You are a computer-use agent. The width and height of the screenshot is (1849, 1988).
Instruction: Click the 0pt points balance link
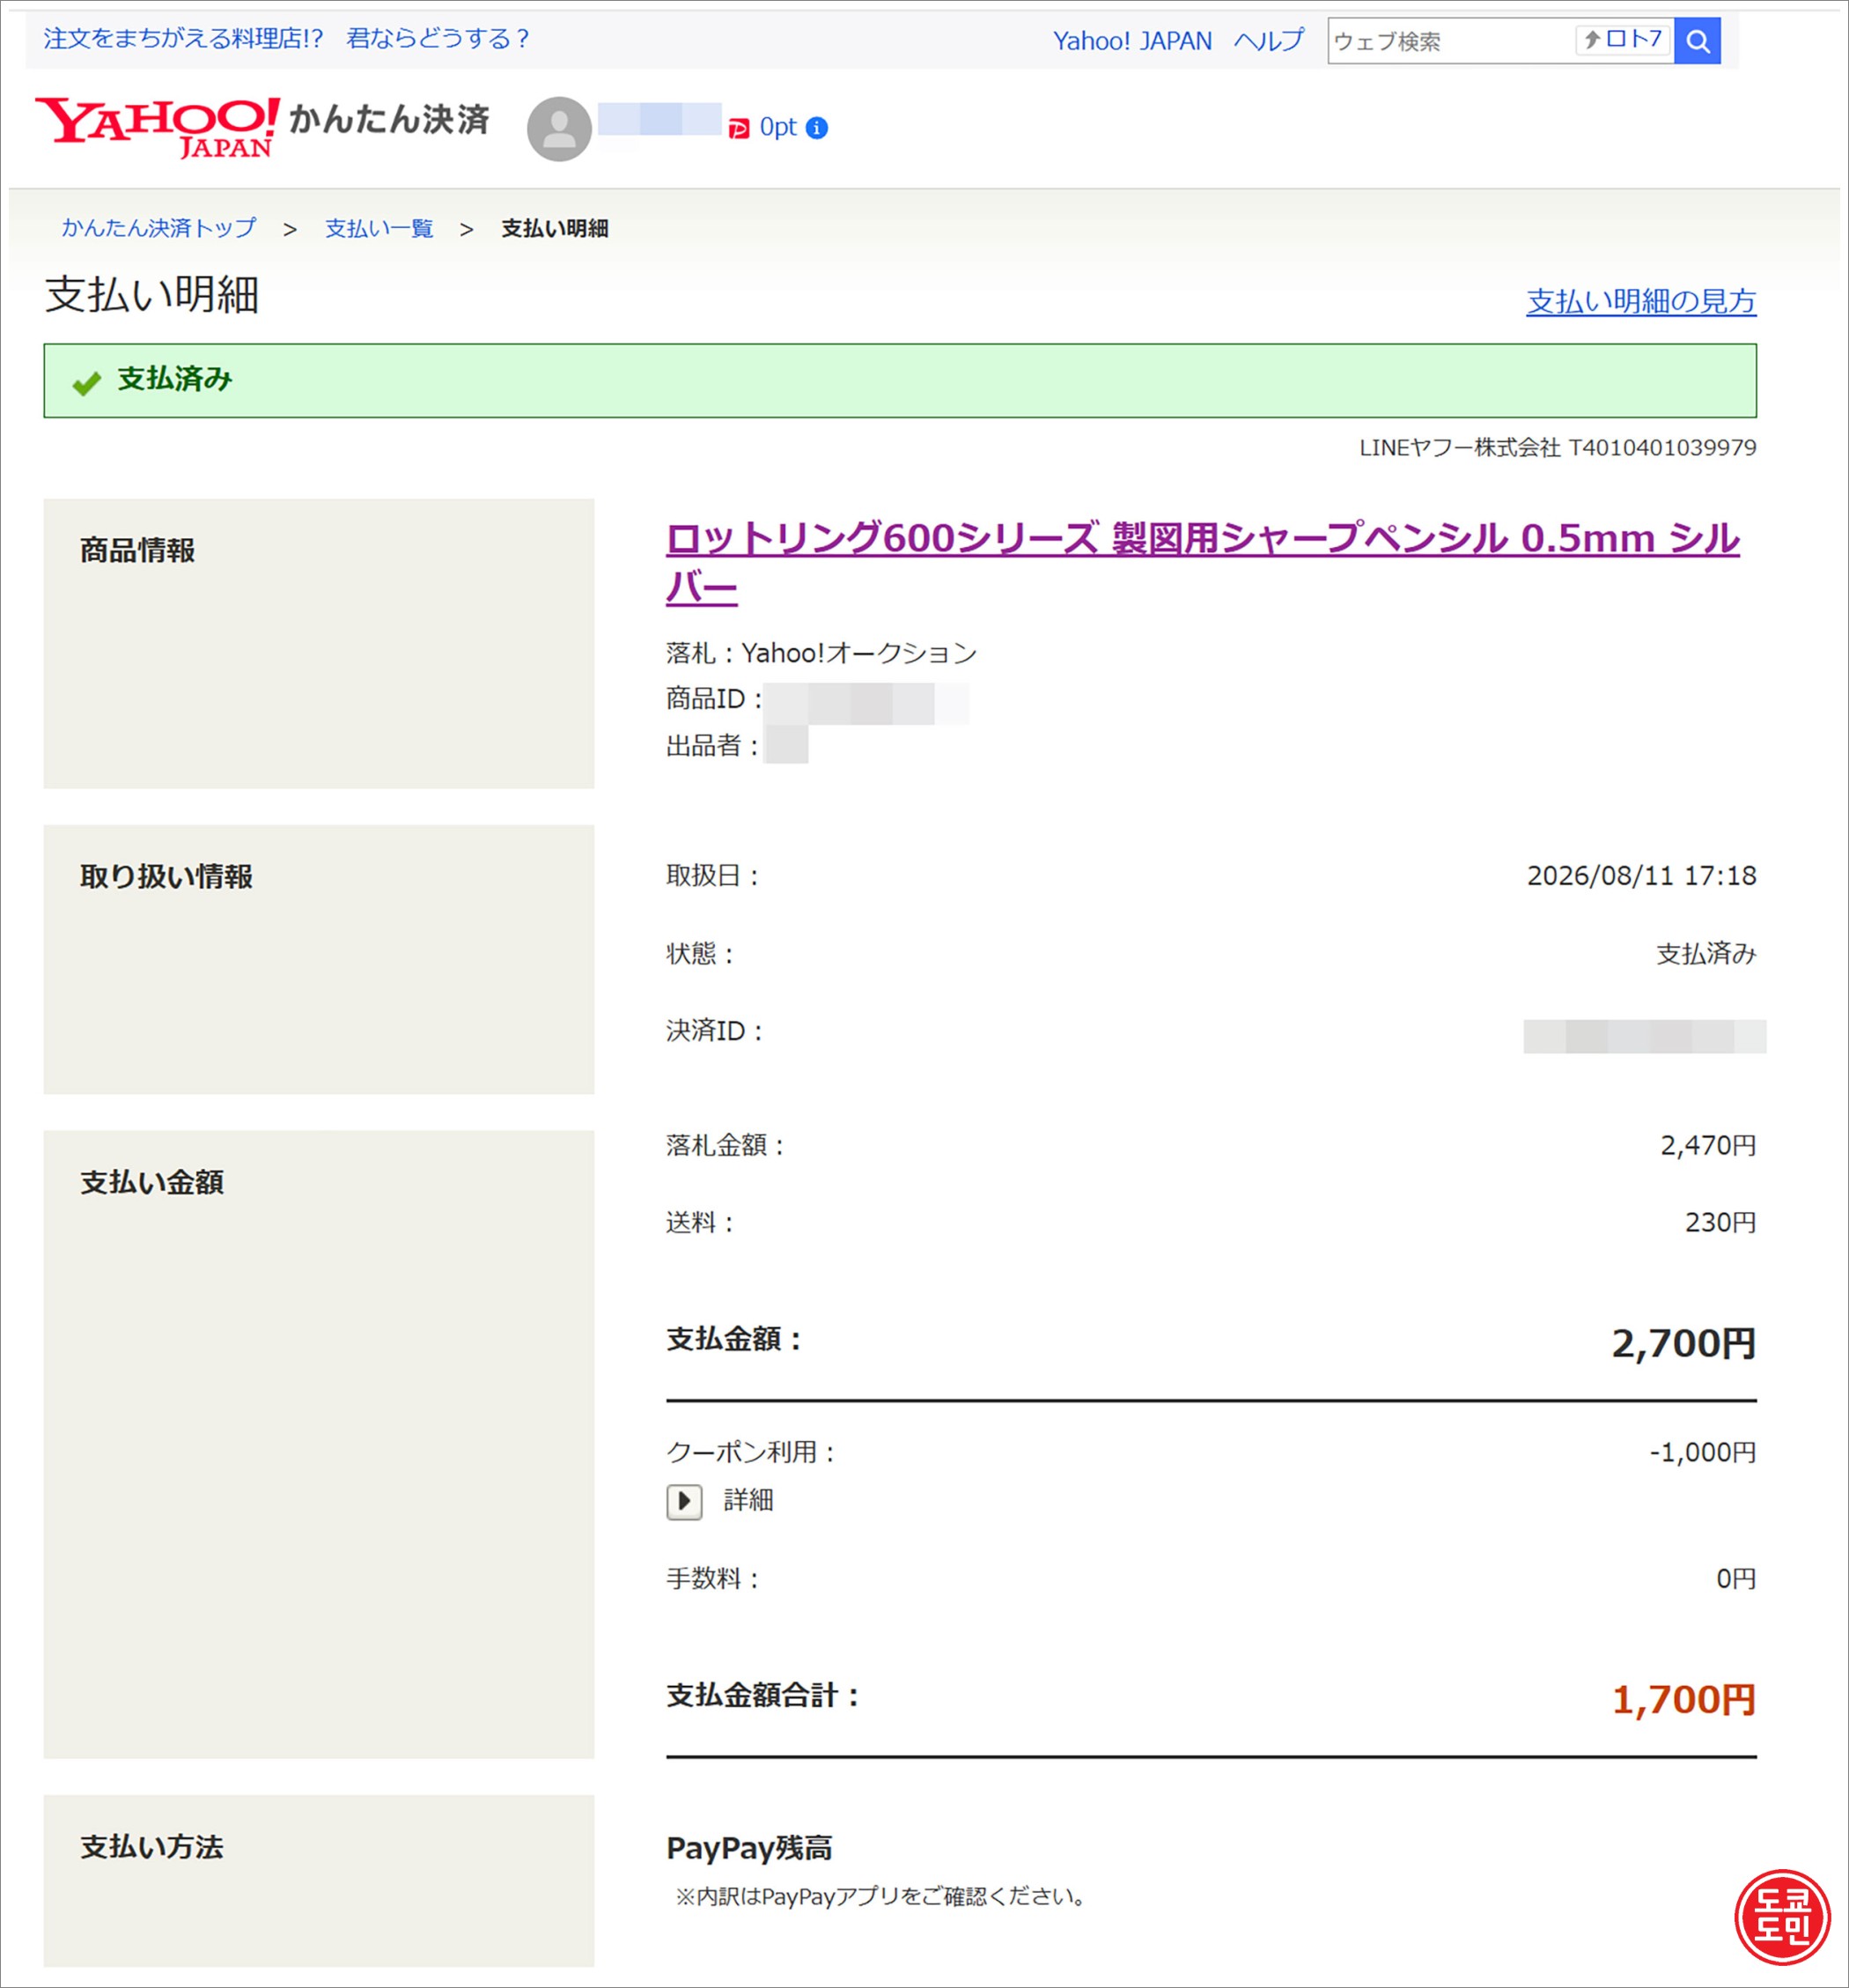[x=777, y=128]
